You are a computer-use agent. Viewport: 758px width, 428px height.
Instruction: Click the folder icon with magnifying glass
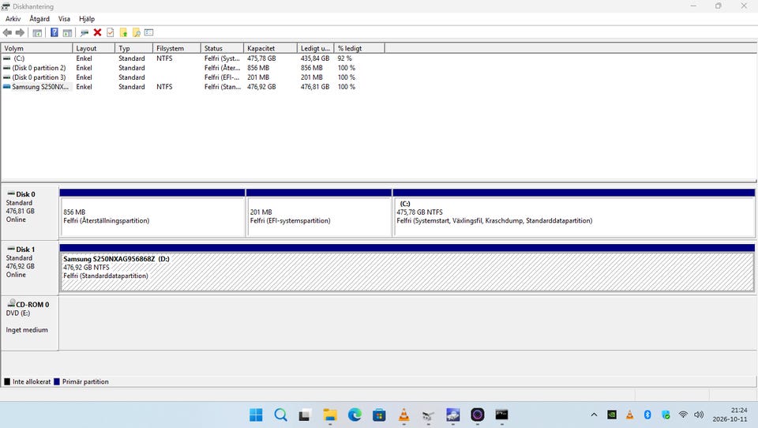pos(137,32)
